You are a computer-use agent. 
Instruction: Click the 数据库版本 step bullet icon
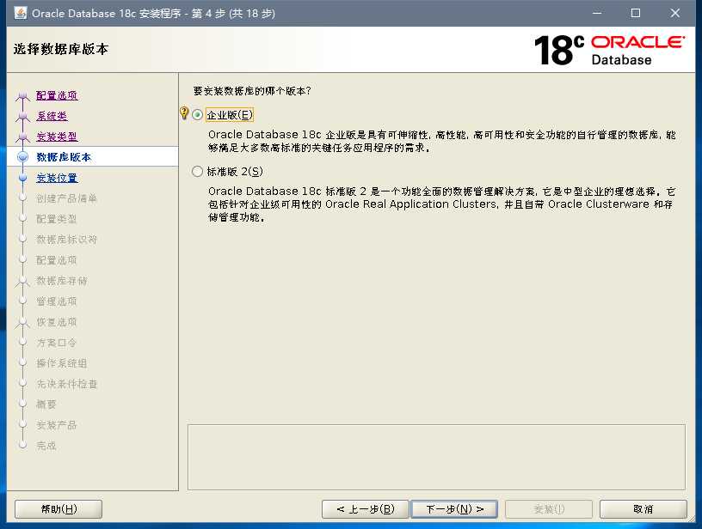(23, 157)
